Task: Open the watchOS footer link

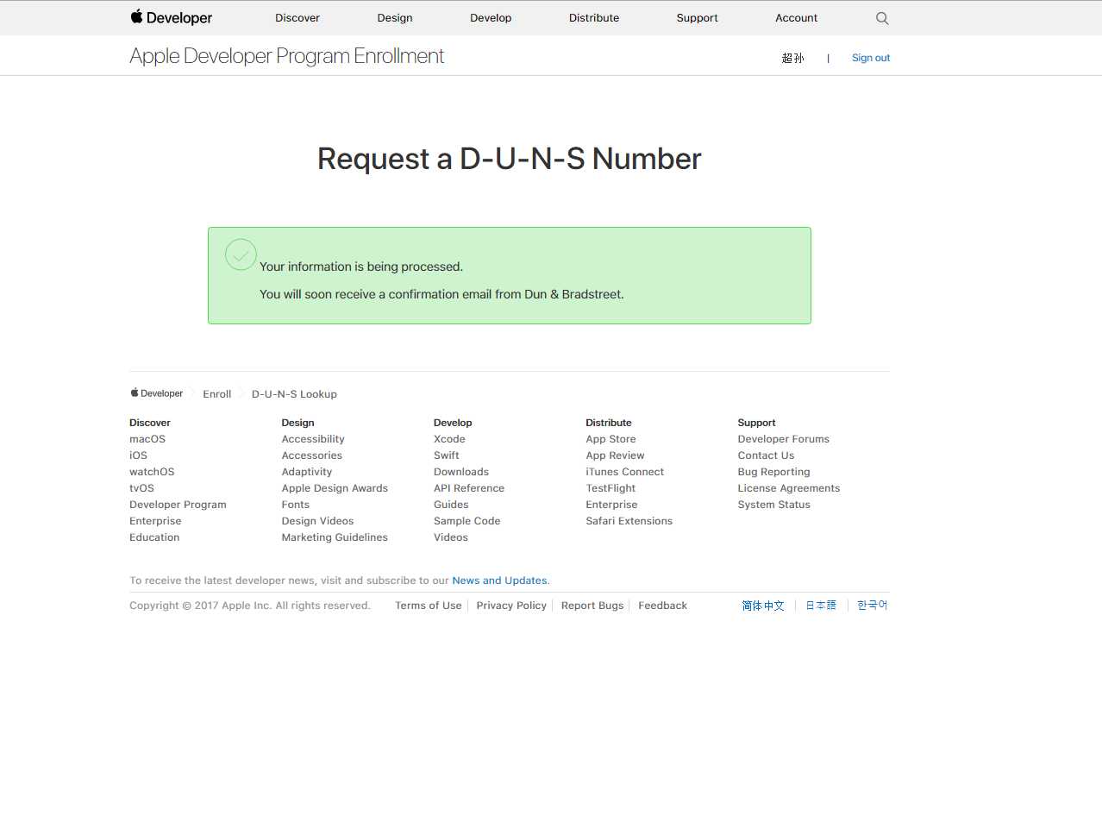Action: 152,472
